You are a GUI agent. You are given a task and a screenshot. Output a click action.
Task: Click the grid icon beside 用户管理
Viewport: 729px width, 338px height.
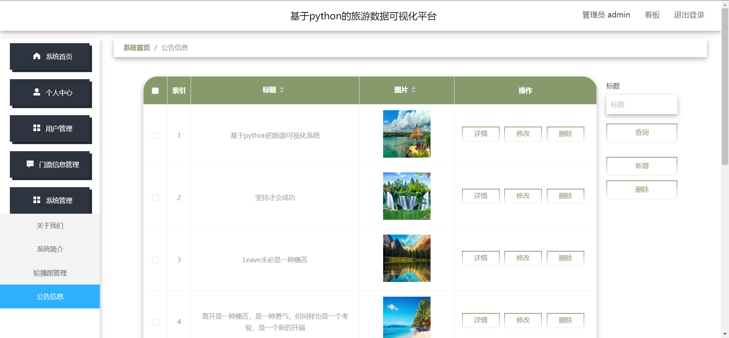click(x=37, y=128)
